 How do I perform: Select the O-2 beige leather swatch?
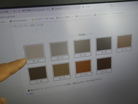click(x=34, y=52)
